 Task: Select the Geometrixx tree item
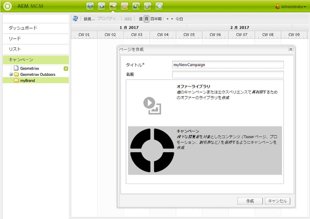(29, 68)
